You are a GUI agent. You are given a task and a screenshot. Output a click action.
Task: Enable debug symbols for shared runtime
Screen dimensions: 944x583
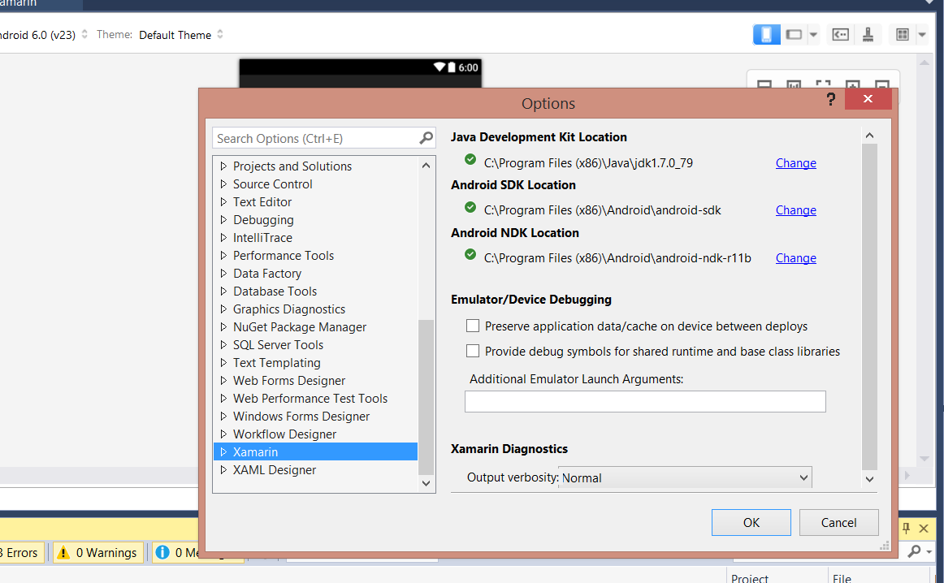click(473, 351)
